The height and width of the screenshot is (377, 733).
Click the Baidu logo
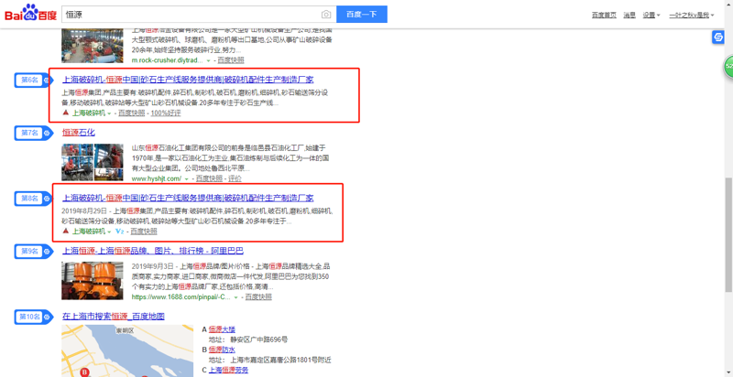[31, 13]
